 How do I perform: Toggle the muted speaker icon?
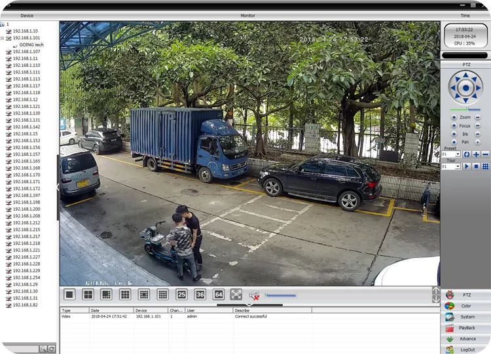pyautogui.click(x=254, y=295)
